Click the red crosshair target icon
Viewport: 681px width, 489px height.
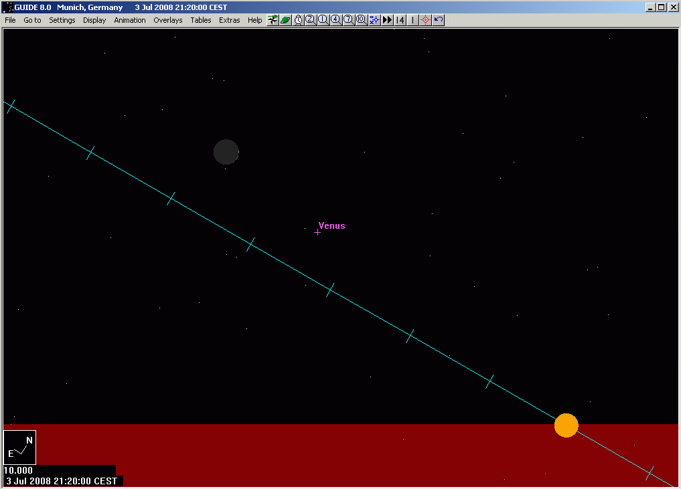click(426, 20)
